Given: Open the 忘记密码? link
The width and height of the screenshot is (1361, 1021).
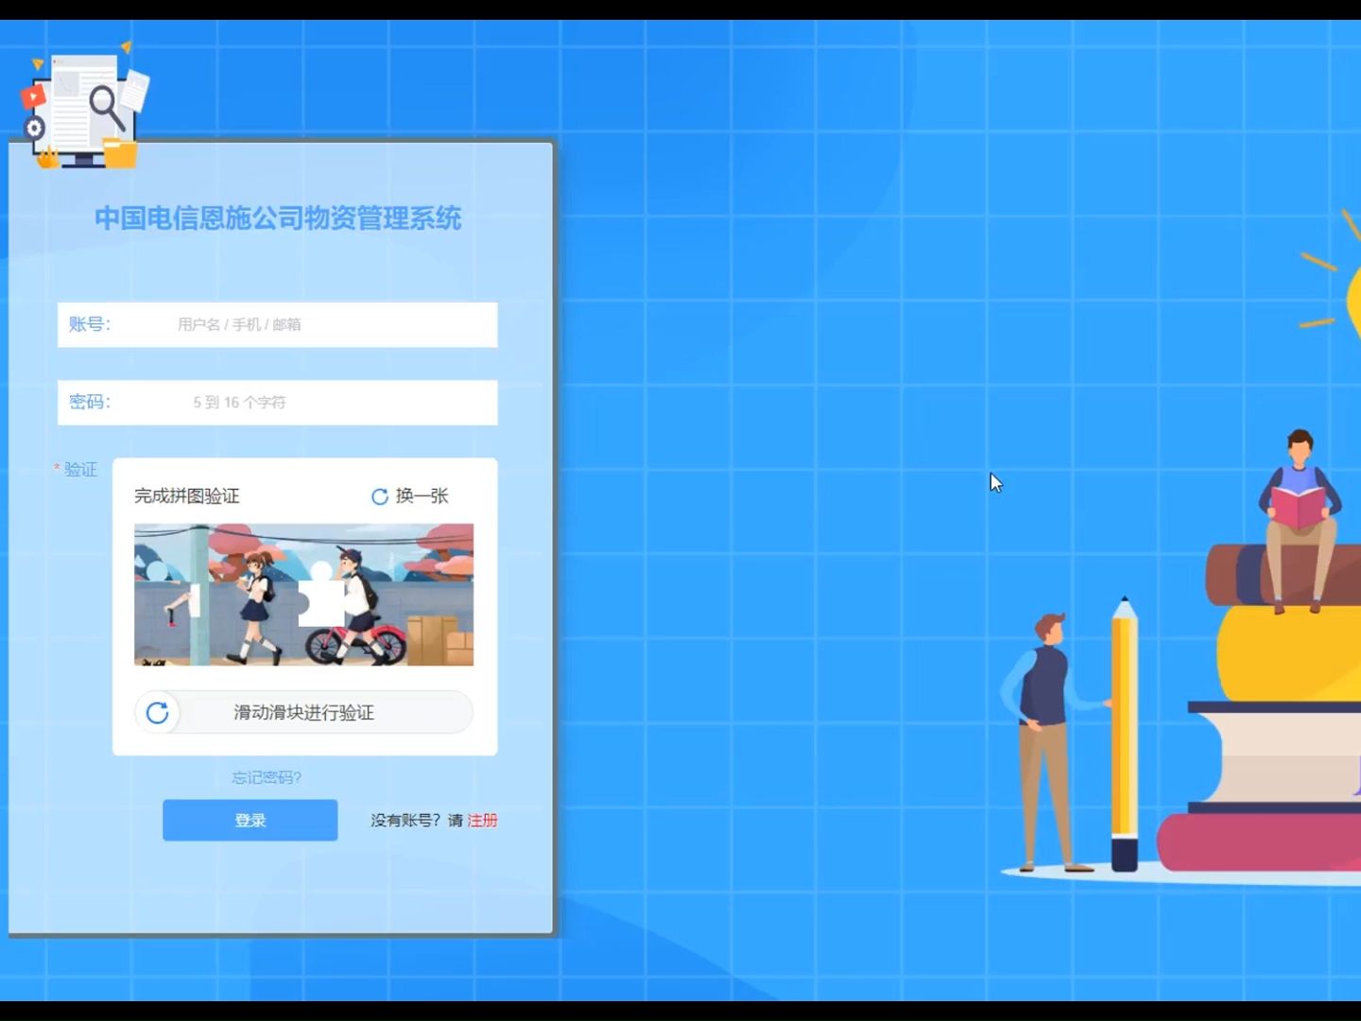Looking at the screenshot, I should pos(267,777).
